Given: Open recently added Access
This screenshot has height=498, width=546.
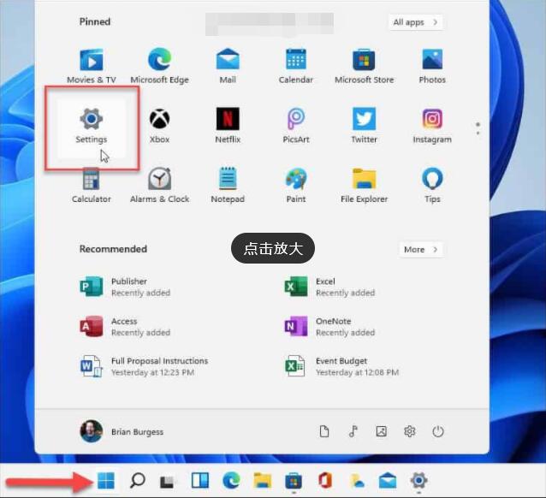Looking at the screenshot, I should pyautogui.click(x=125, y=326).
